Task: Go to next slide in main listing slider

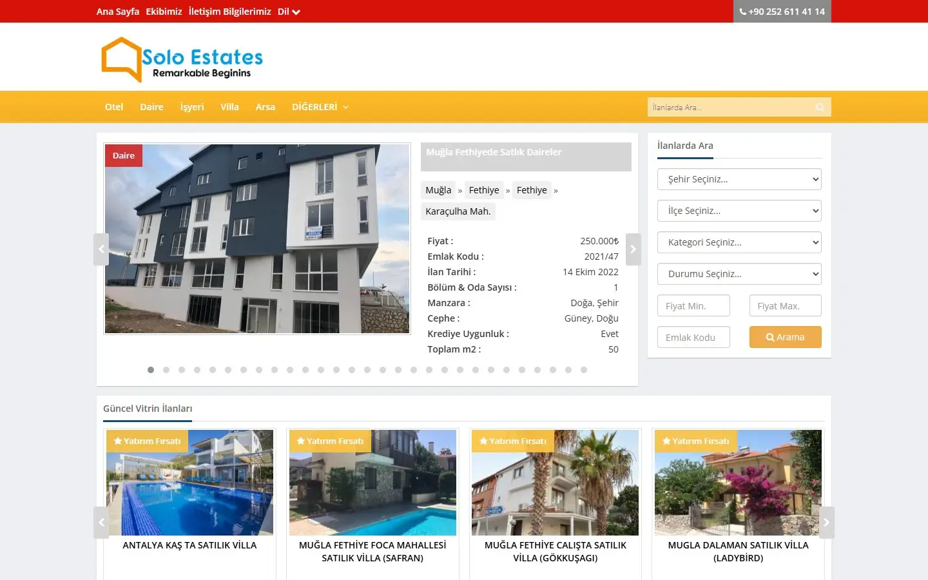Action: point(633,249)
